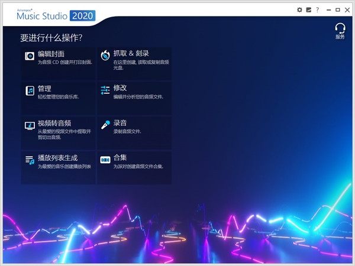Click the 编辑并分析您的音频文件 description

point(138,97)
